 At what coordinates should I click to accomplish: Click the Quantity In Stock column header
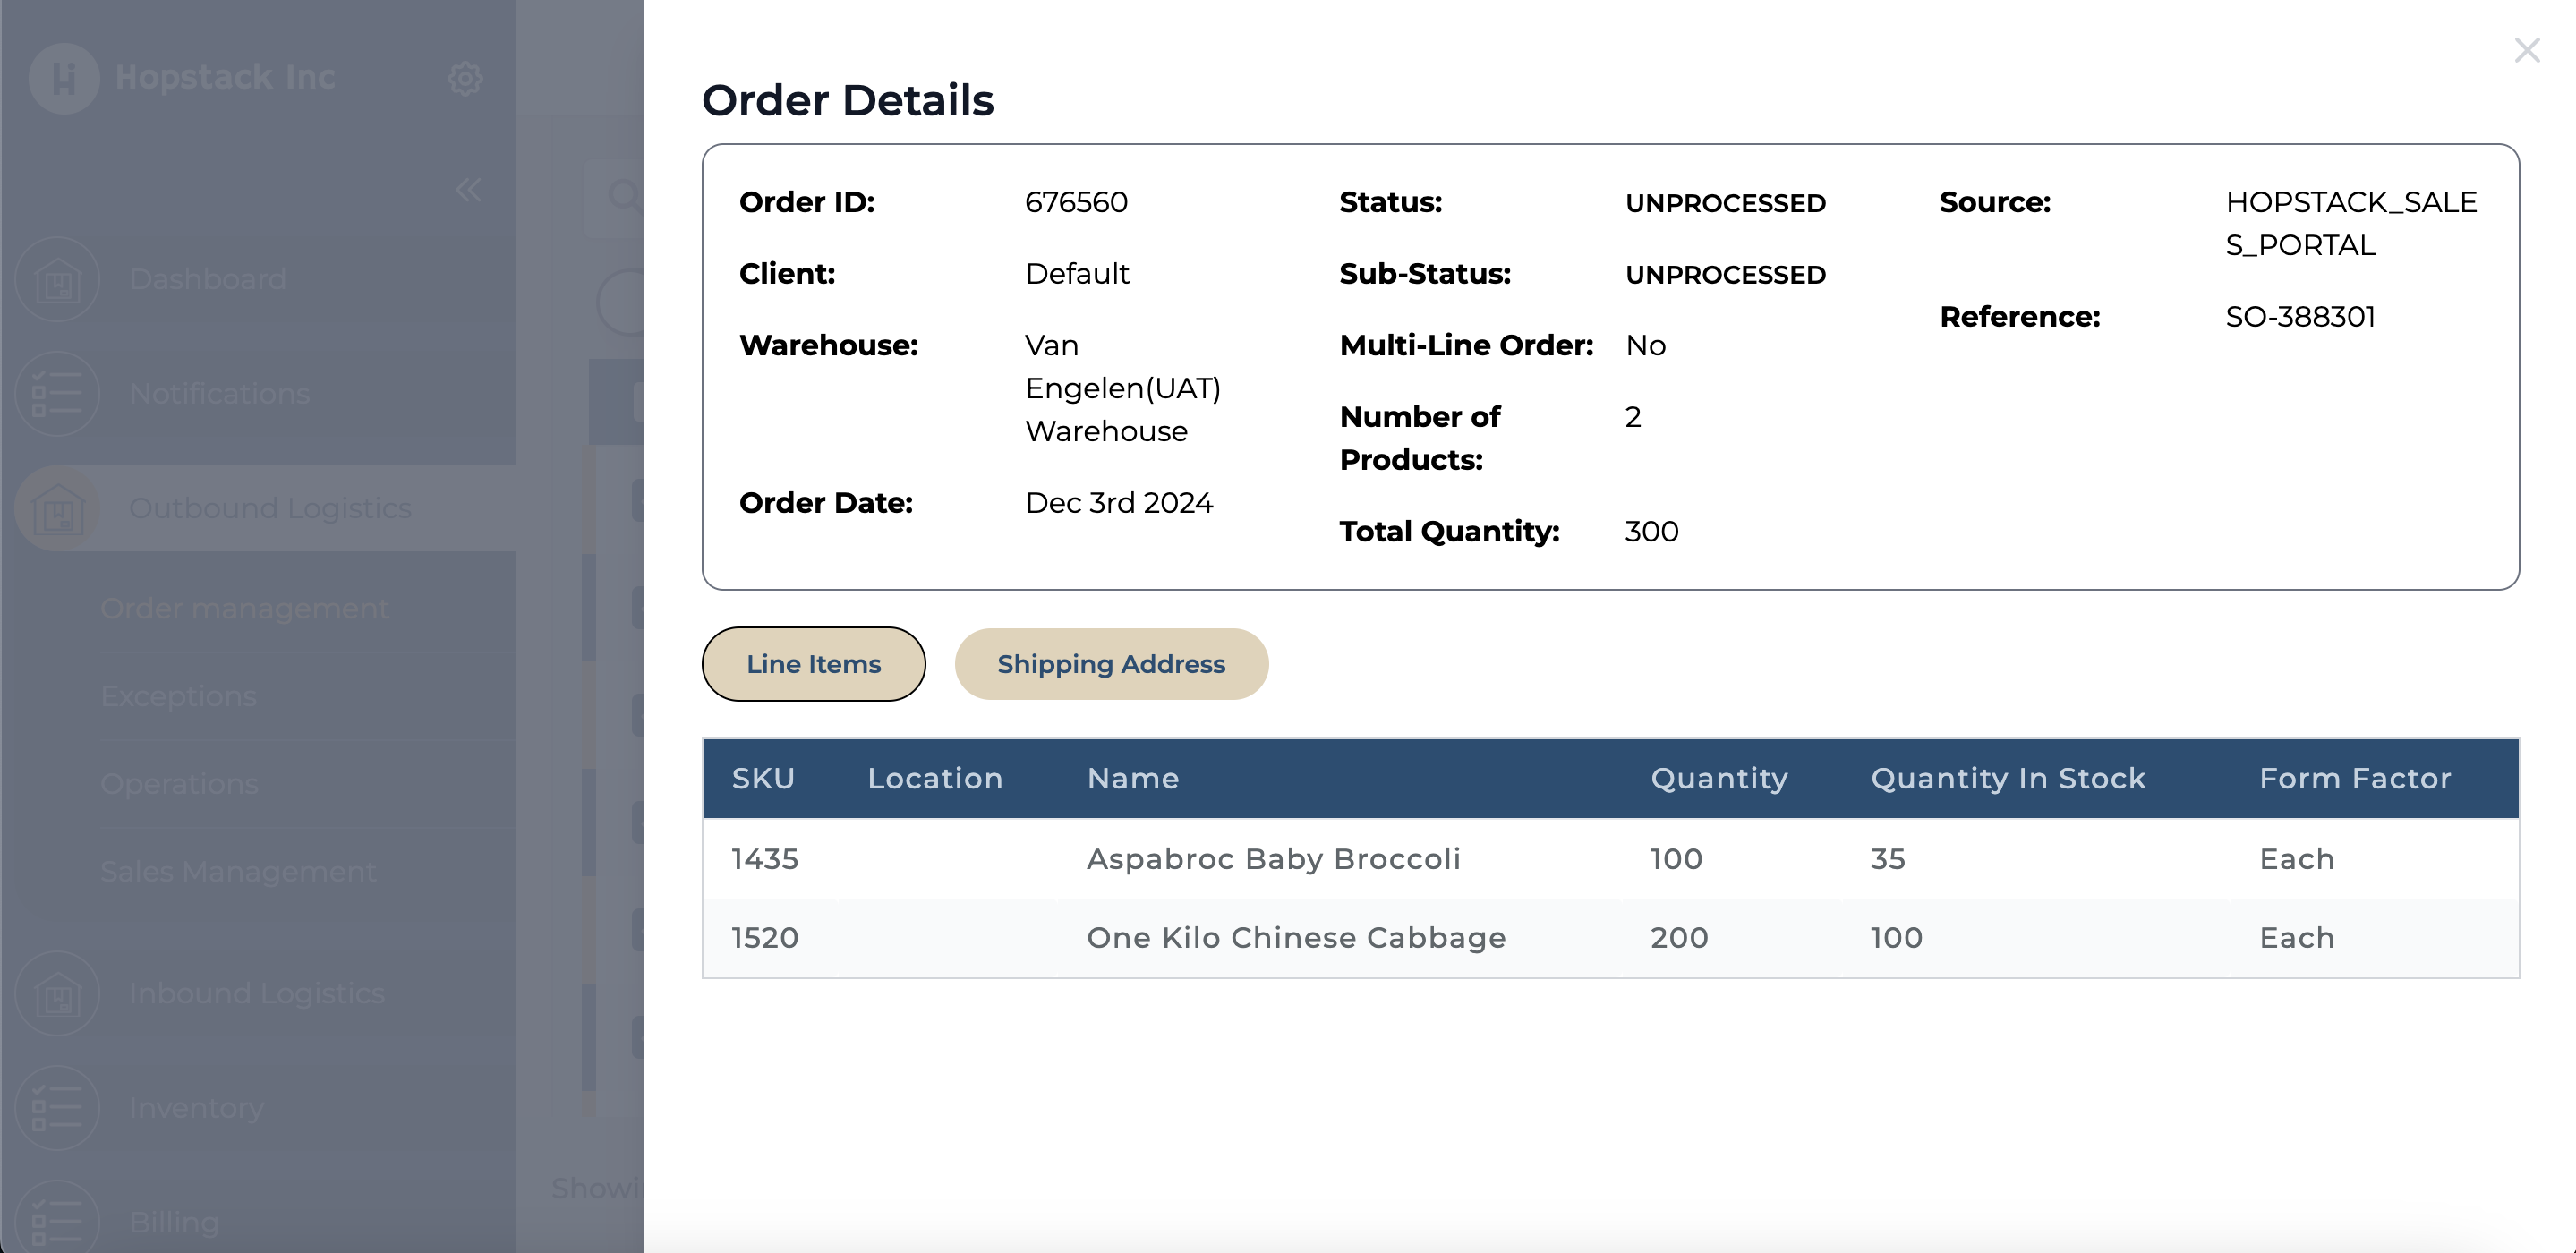(x=2008, y=779)
